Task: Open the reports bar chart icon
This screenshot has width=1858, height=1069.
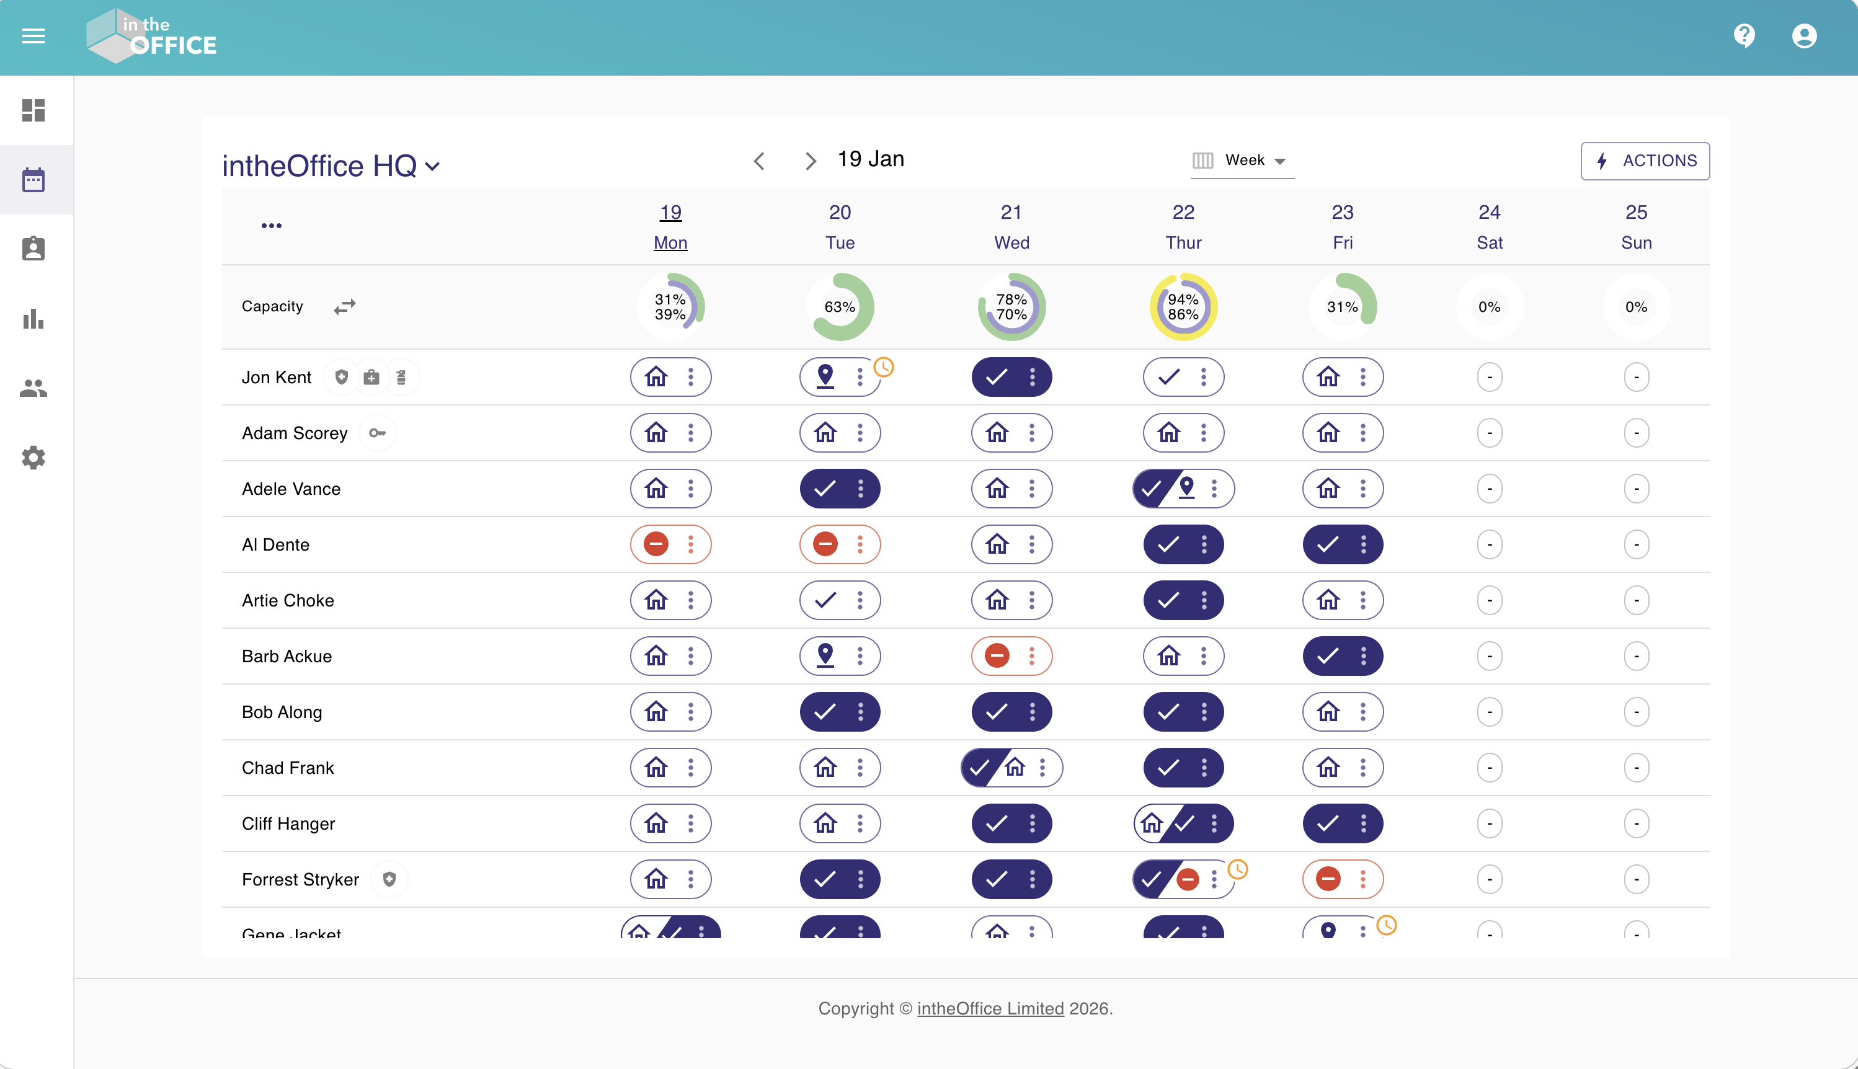Action: [x=33, y=319]
